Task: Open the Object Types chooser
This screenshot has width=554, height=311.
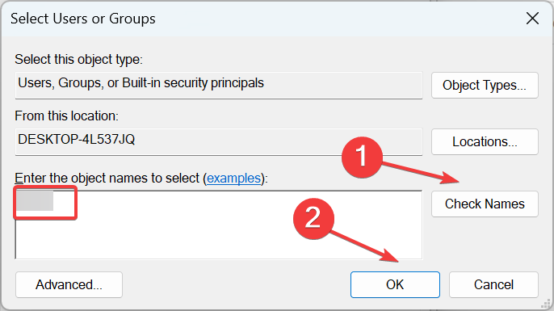Action: pyautogui.click(x=485, y=85)
